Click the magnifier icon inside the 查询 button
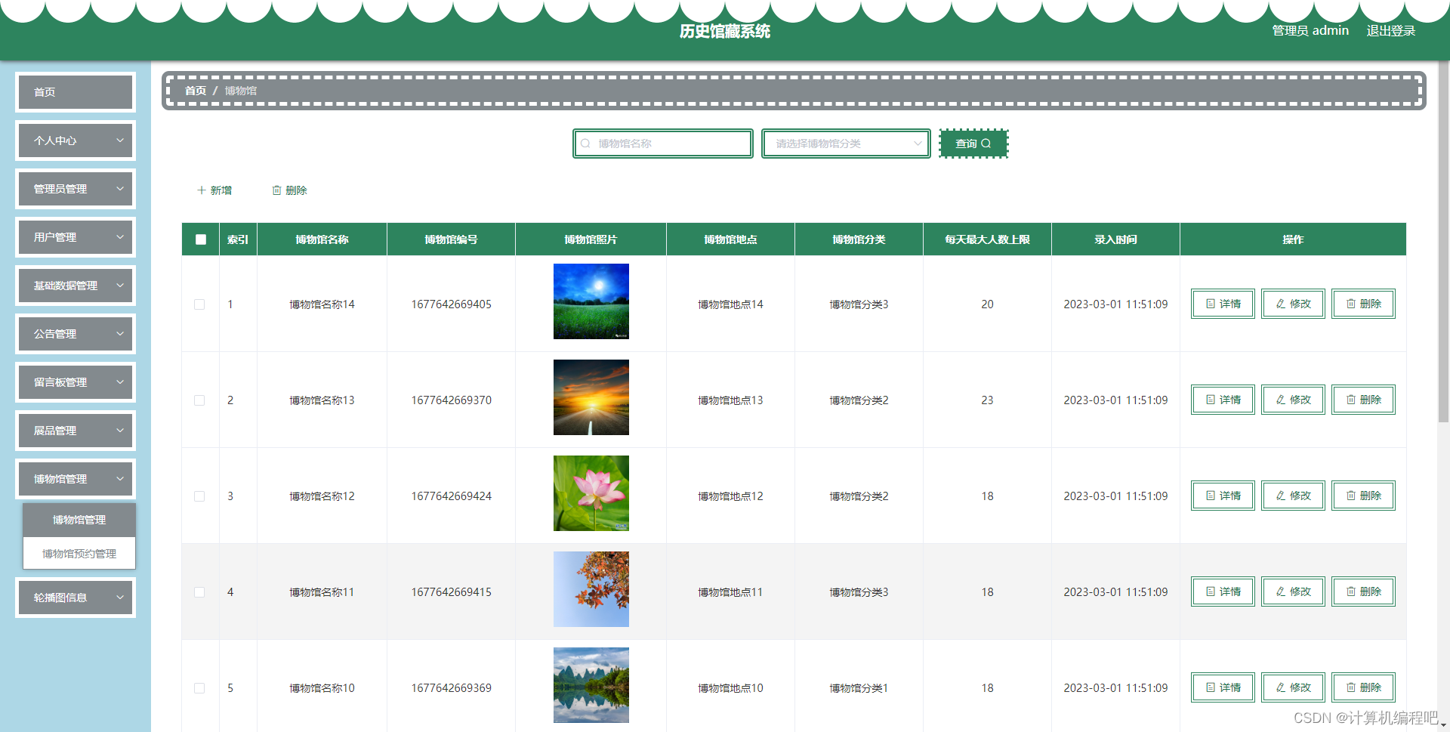Screen dimensions: 1450x732 tap(986, 143)
